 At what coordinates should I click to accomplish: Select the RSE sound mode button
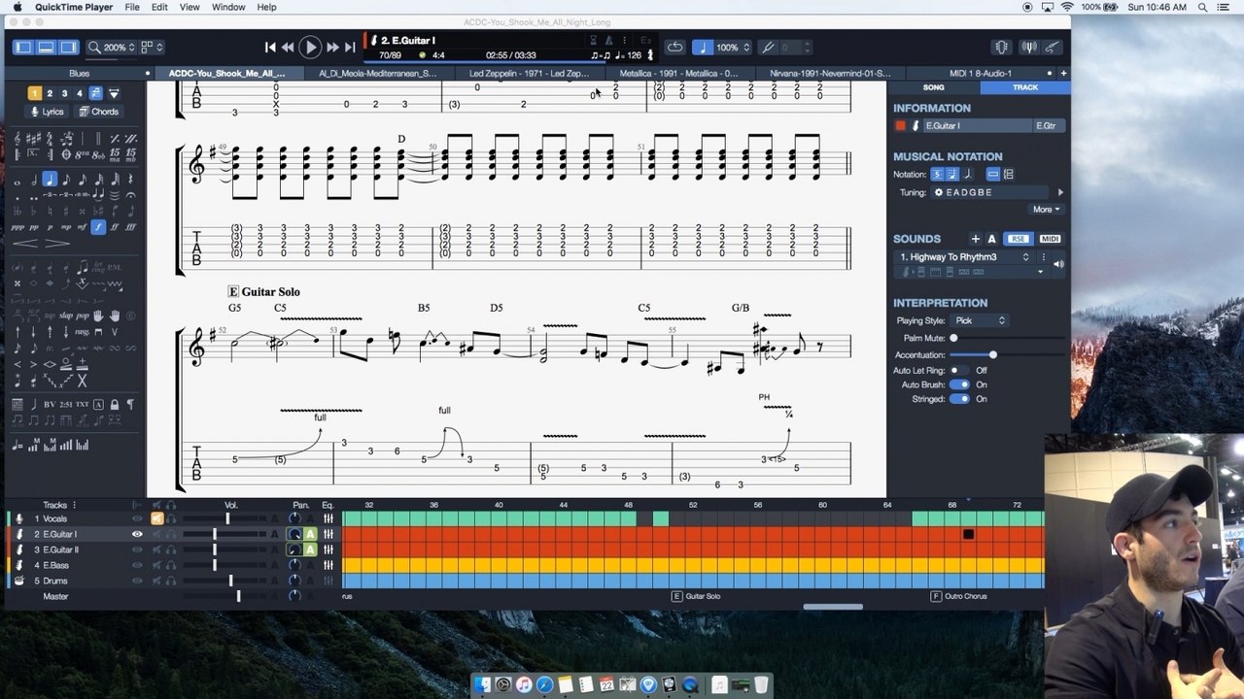pos(1018,239)
